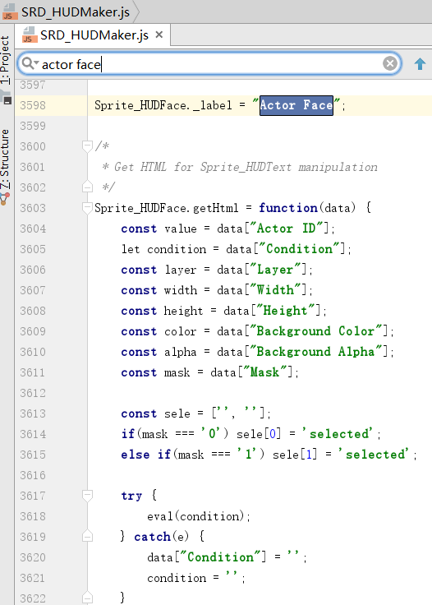
Task: Click highlighted "Actor Face" search match
Action: [296, 105]
